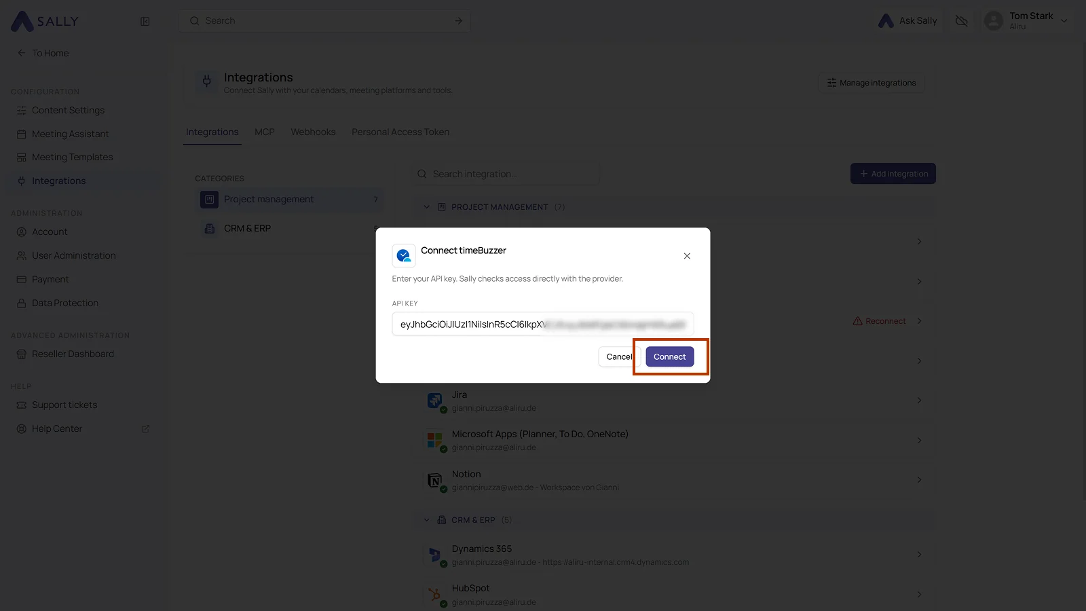Image resolution: width=1086 pixels, height=611 pixels.
Task: Click the HubSpot icon
Action: [x=435, y=594]
